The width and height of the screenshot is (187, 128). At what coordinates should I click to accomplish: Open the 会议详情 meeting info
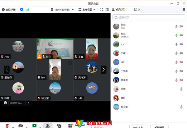click(x=9, y=10)
